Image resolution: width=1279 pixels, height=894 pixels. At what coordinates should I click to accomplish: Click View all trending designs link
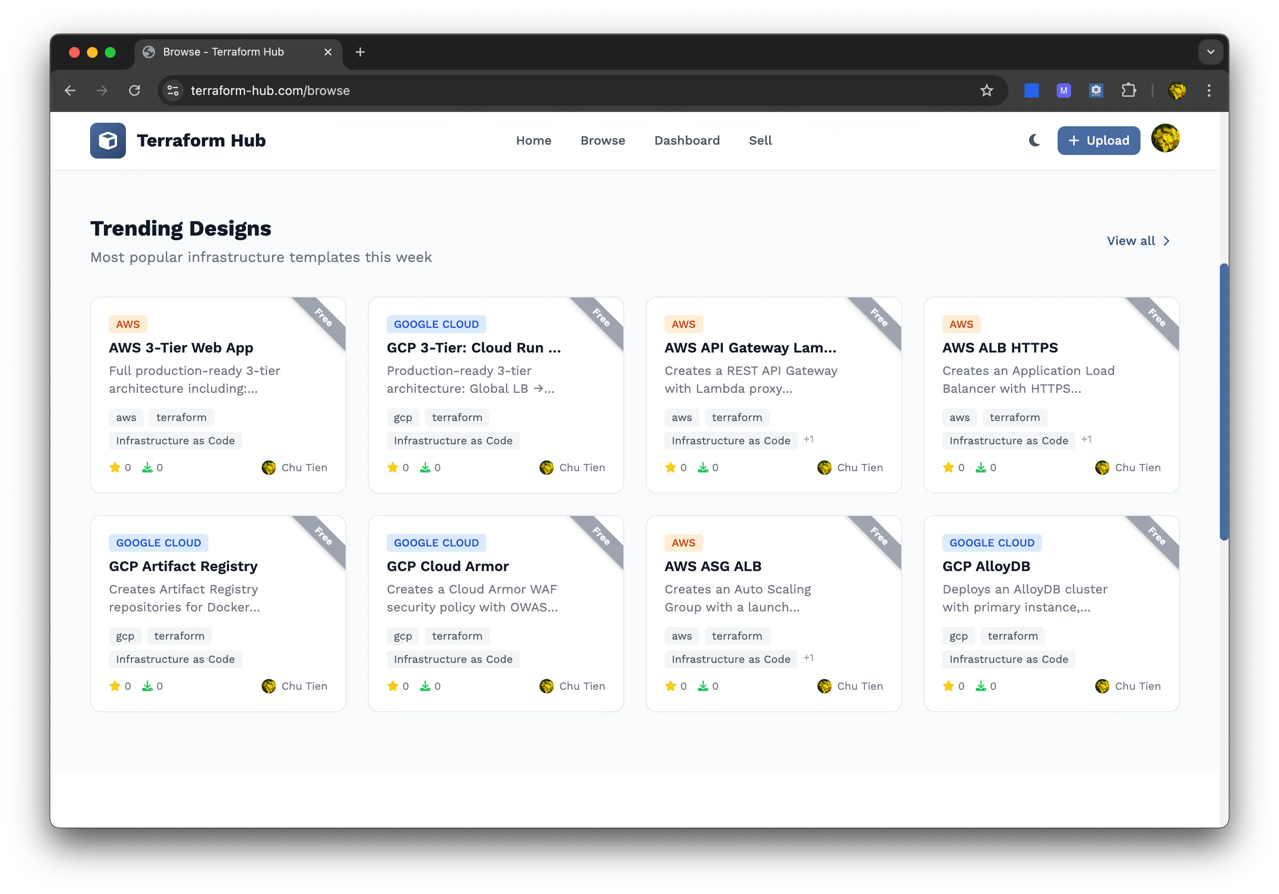coord(1138,241)
